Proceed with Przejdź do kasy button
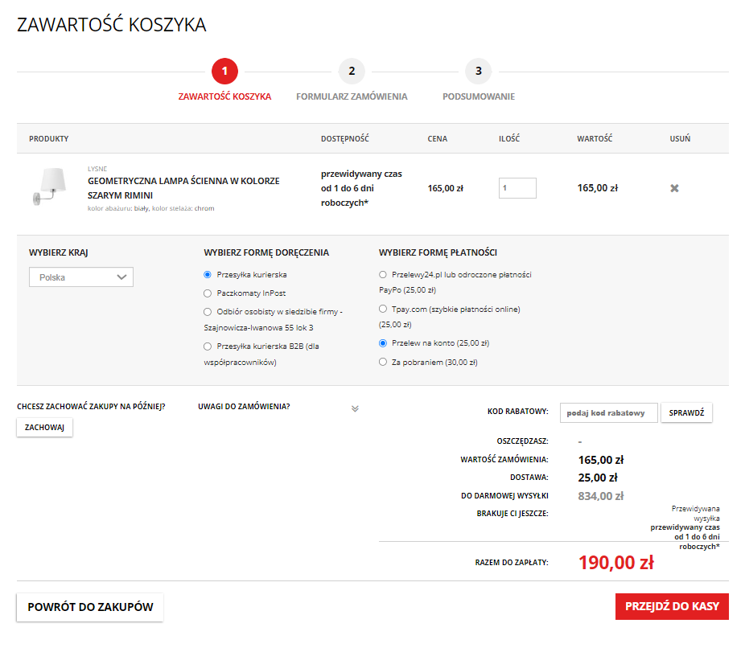Viewport: 745px width, 652px height. [672, 606]
